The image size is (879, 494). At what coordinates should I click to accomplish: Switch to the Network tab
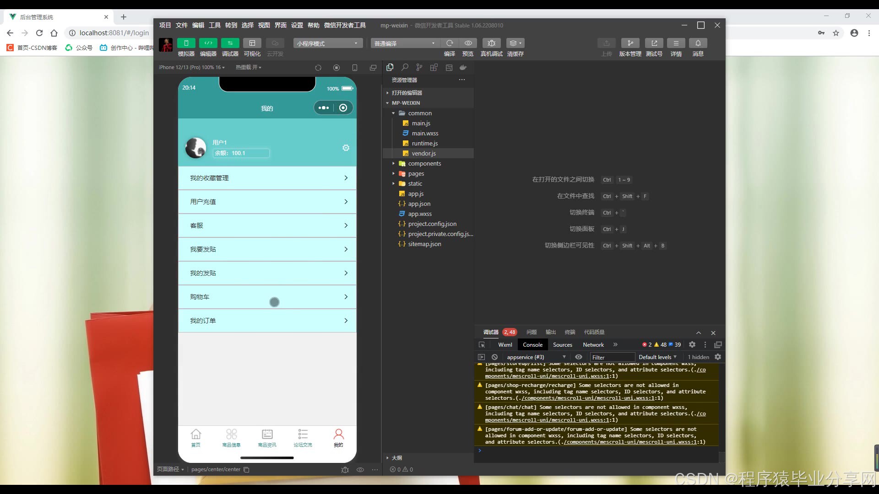pos(593,344)
